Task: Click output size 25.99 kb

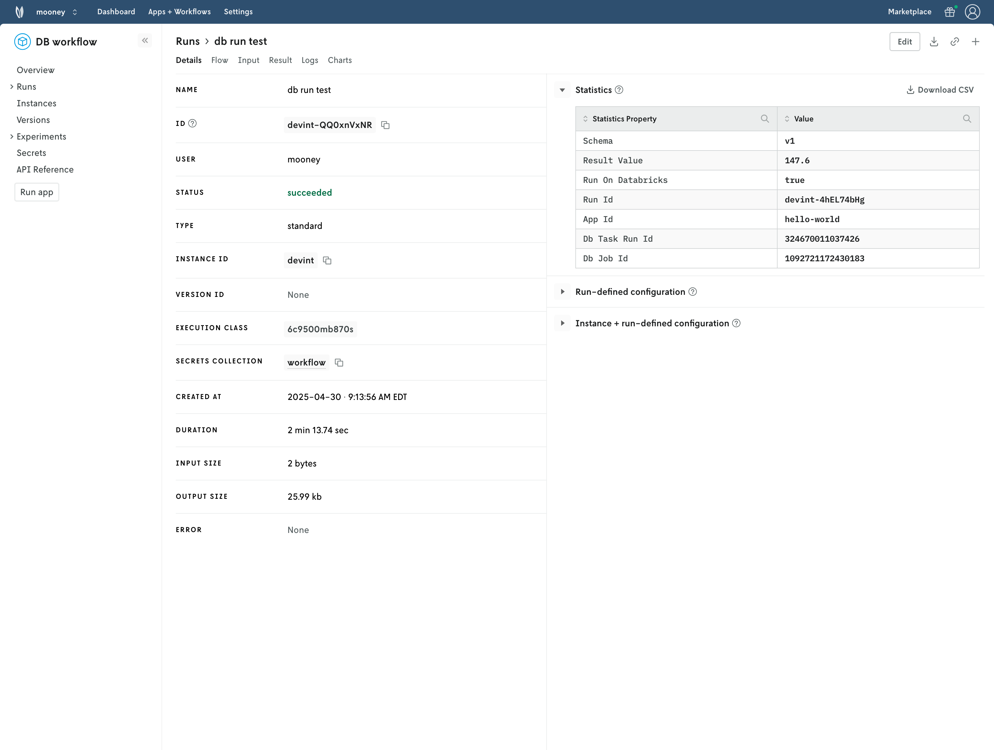Action: pos(305,496)
